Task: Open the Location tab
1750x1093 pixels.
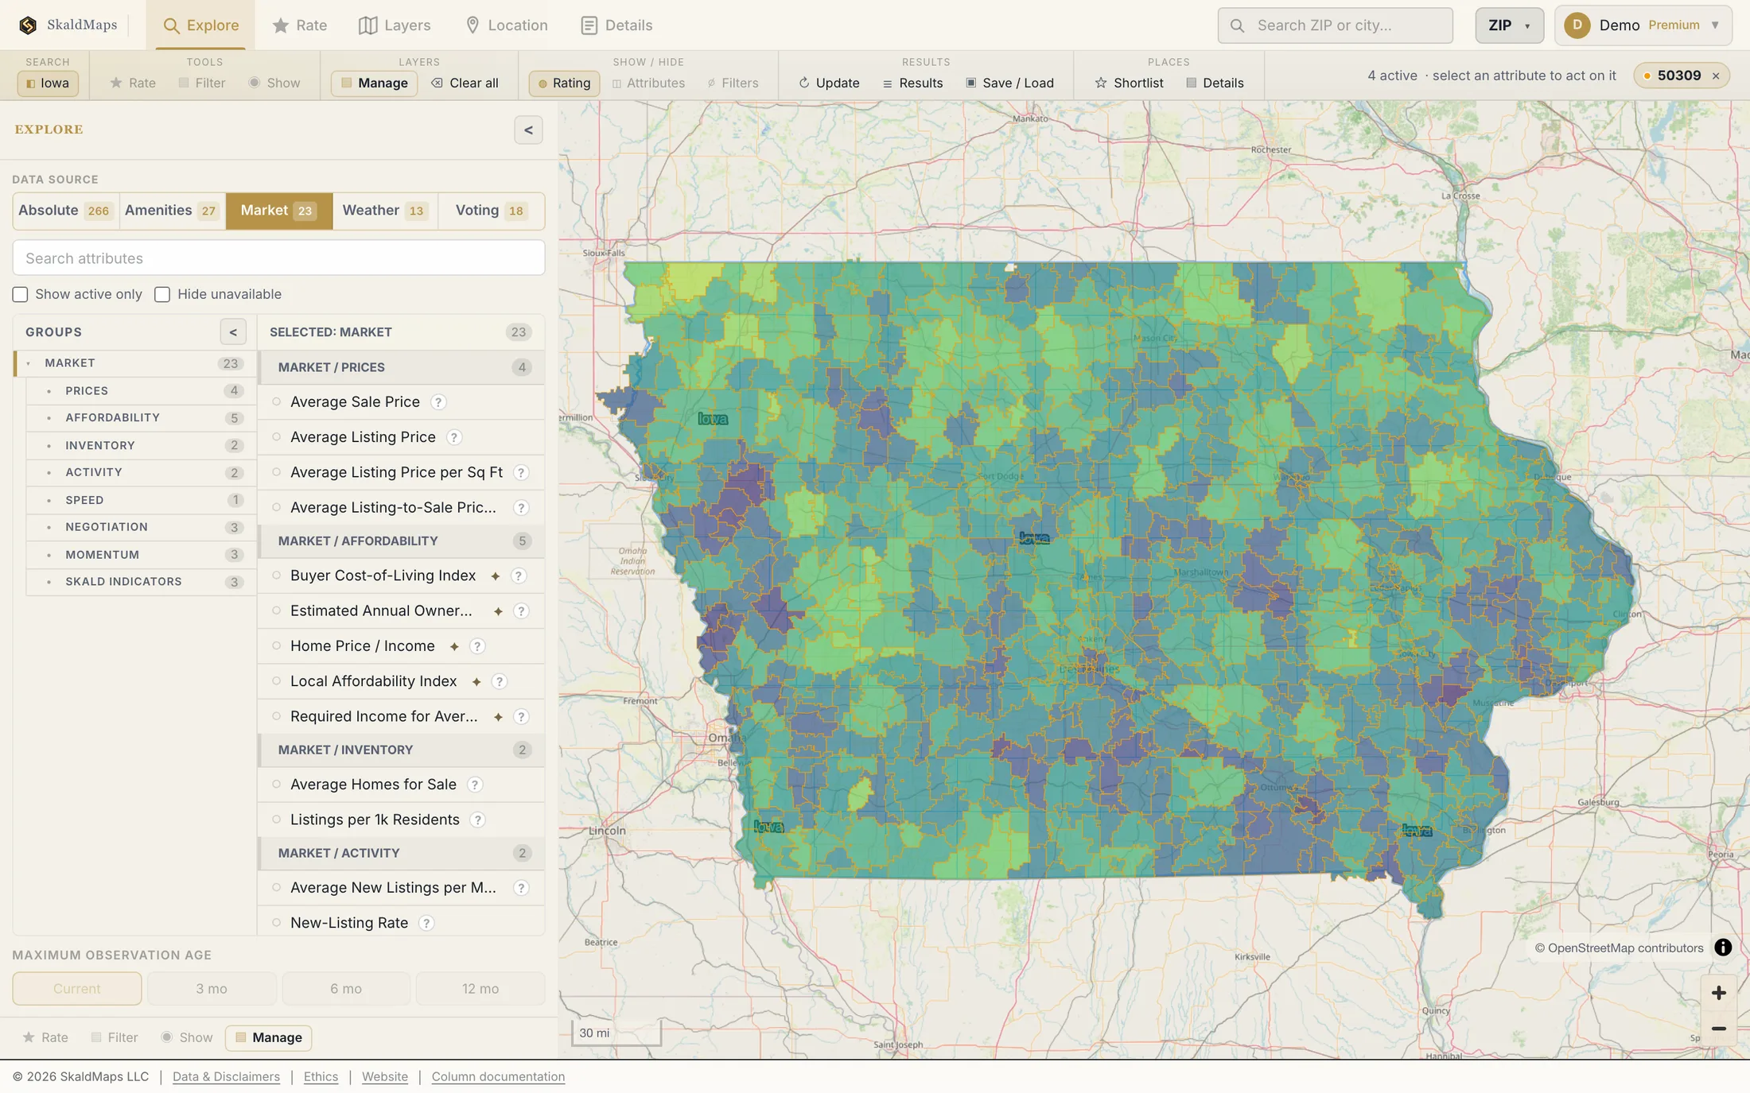Action: tap(506, 25)
